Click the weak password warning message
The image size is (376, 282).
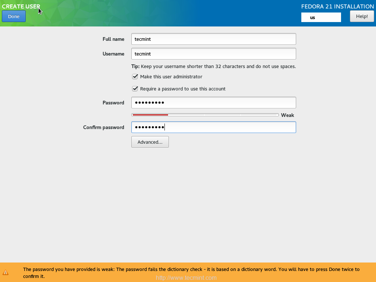191,273
